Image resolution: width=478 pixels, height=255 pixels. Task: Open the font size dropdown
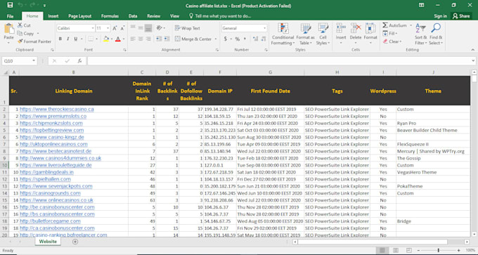point(108,28)
